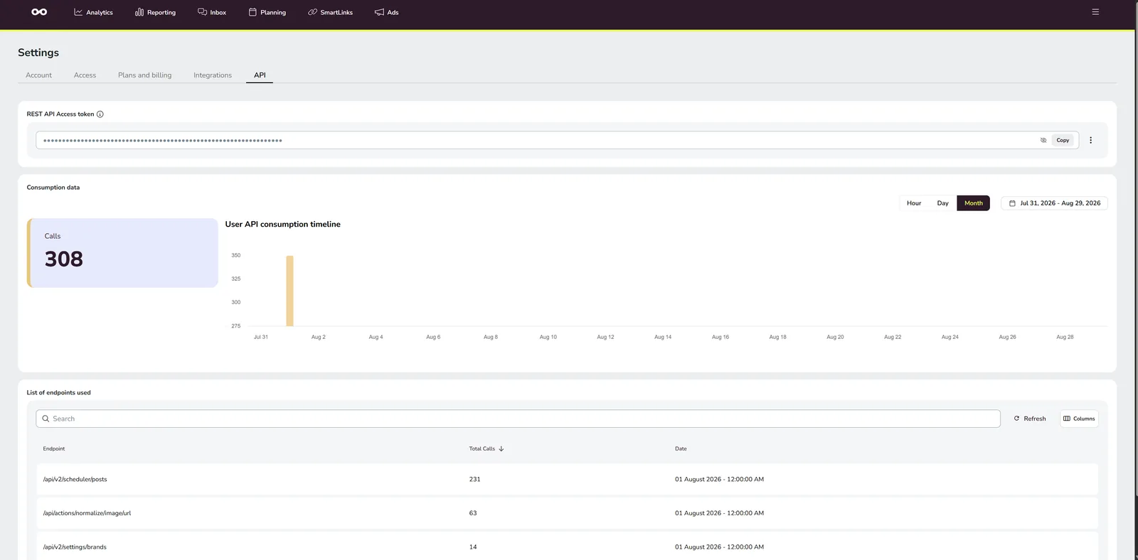1138x560 pixels.
Task: Open the Jul 31 - Aug 29 date range picker
Action: (x=1054, y=203)
